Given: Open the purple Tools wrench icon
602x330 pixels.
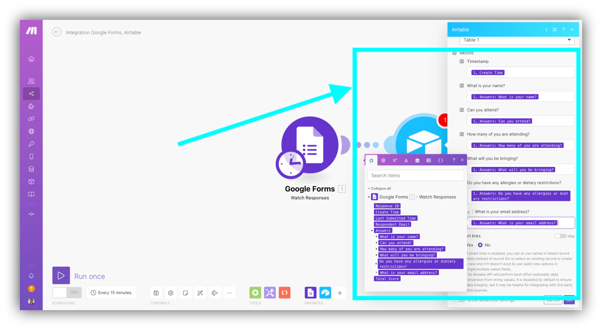Looking at the screenshot, I should (x=270, y=293).
